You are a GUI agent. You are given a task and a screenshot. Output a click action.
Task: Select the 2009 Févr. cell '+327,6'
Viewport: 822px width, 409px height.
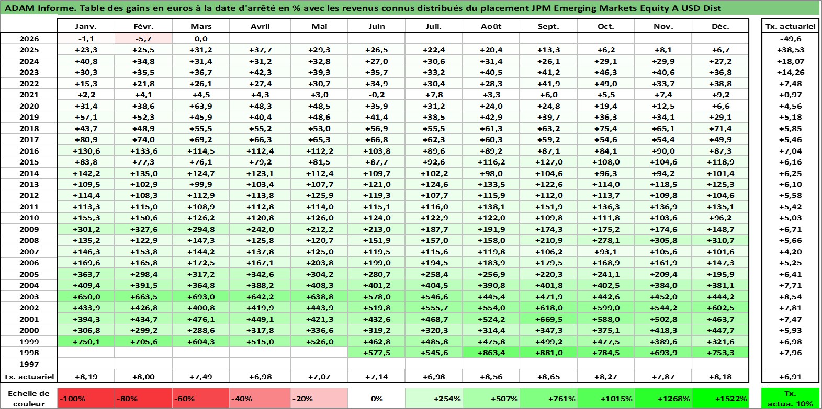143,229
